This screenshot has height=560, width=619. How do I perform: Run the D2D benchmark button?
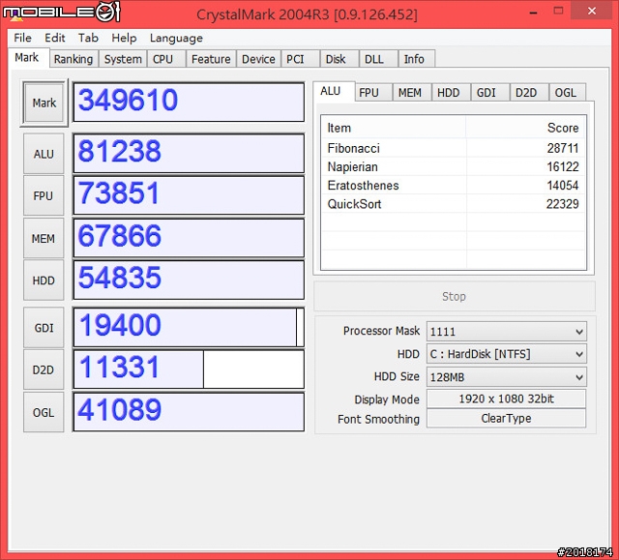tap(44, 369)
